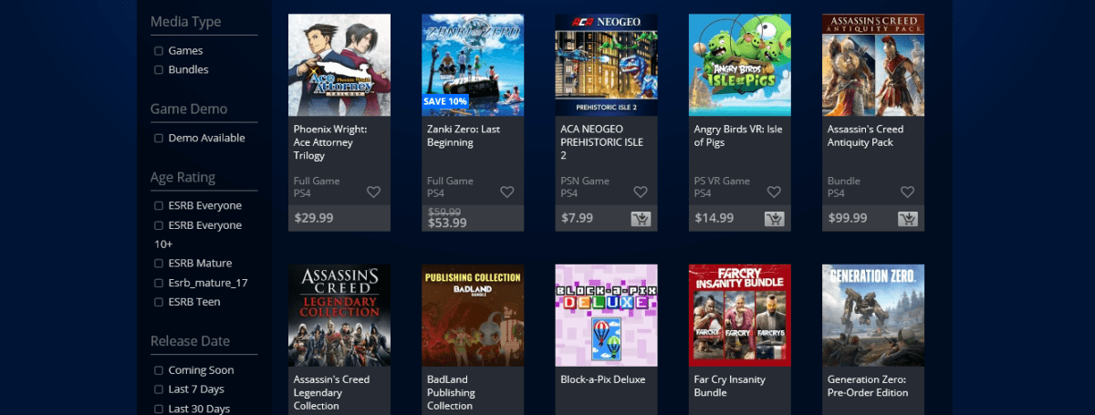Check the Games media type filter
The image size is (1095, 415).
(x=159, y=51)
